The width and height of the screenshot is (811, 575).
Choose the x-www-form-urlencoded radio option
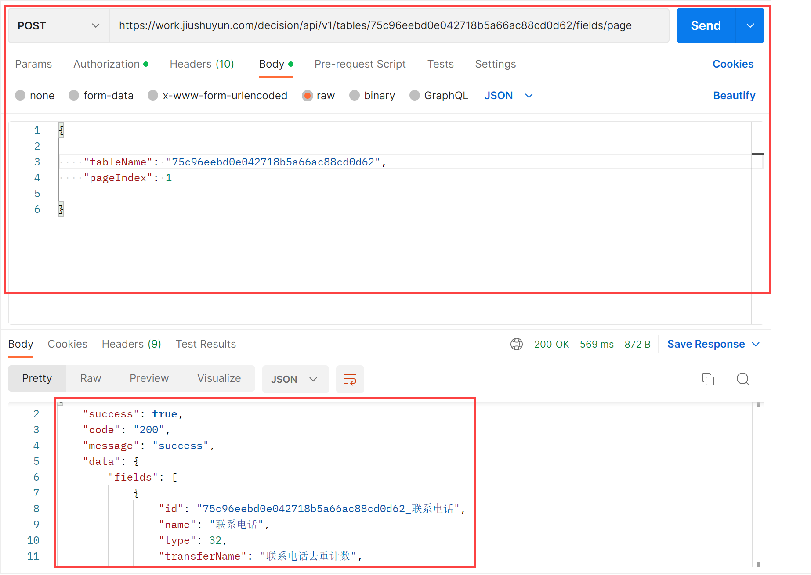[153, 96]
